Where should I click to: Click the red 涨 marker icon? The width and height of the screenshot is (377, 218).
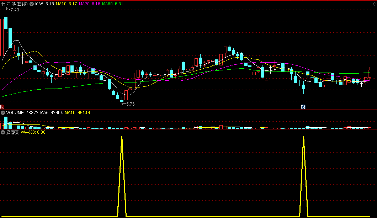pyautogui.click(x=2, y=107)
